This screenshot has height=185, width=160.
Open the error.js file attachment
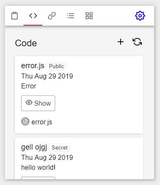tap(42, 122)
